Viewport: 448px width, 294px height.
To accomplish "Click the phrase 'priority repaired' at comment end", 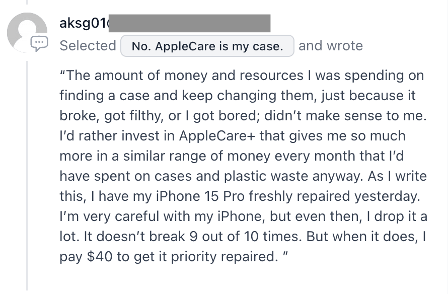I will click(x=225, y=257).
